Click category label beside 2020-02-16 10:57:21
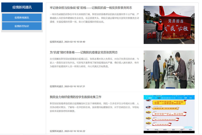This screenshot has width=202, height=135. point(57,86)
